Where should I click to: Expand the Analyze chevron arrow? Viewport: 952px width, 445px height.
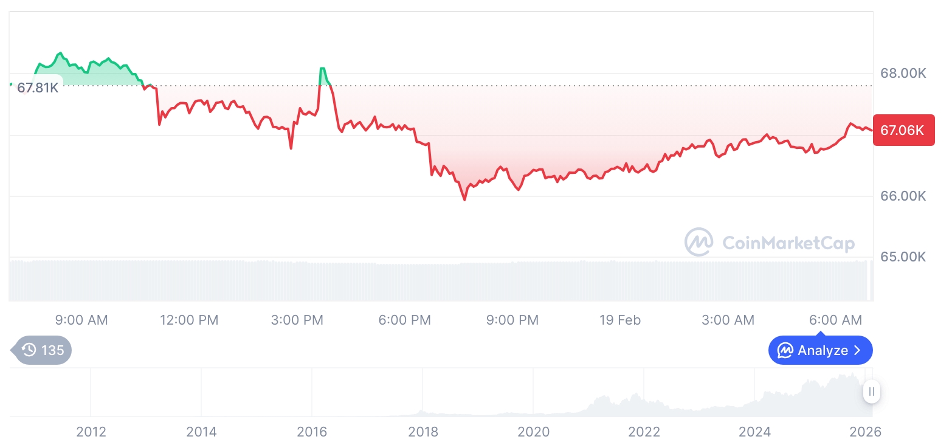pyautogui.click(x=858, y=351)
